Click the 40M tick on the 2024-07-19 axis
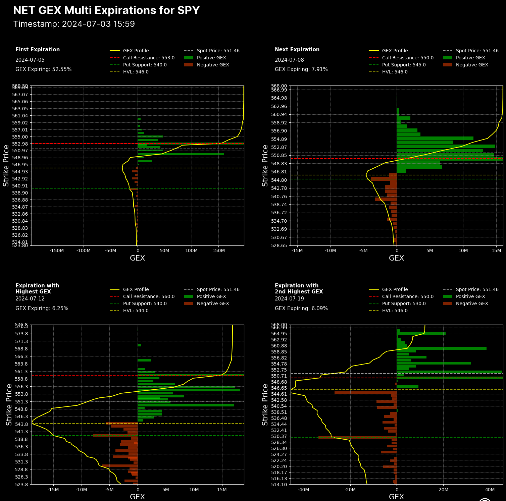Viewport: 506px width, 501px height. (x=490, y=490)
